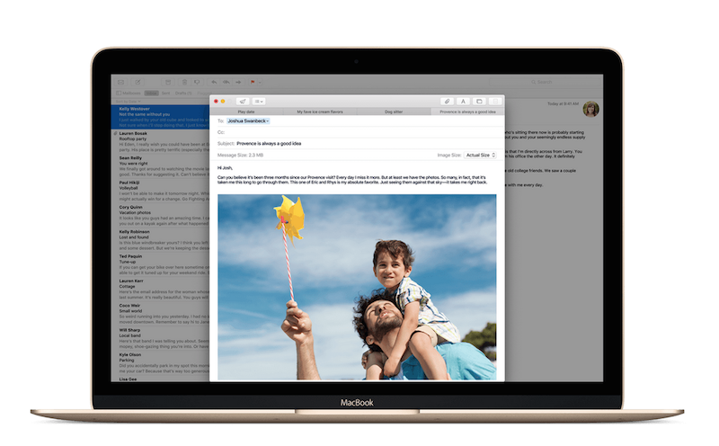Screen dimensions: 719x446
Task: Open the font format 'A' button
Action: [x=463, y=102]
